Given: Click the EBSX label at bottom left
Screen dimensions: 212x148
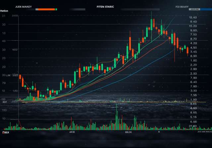Looking at the screenshot, I should (6, 132).
